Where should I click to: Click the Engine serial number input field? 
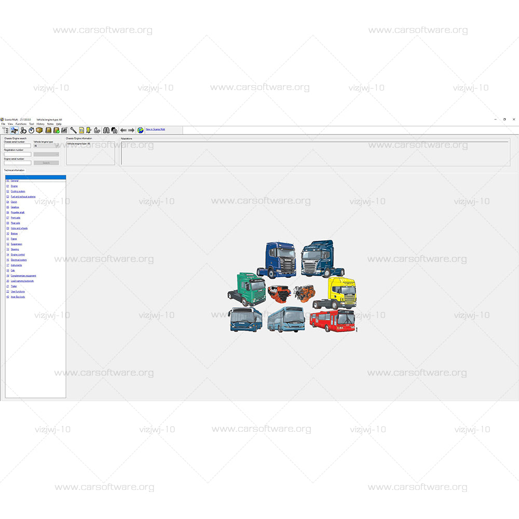click(18, 163)
